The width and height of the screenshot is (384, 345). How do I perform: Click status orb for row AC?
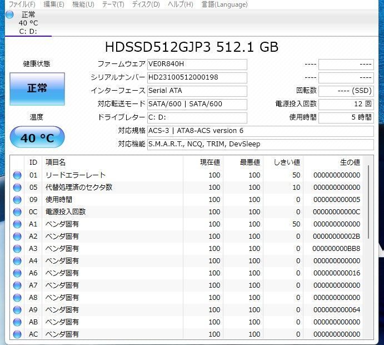tap(17, 334)
